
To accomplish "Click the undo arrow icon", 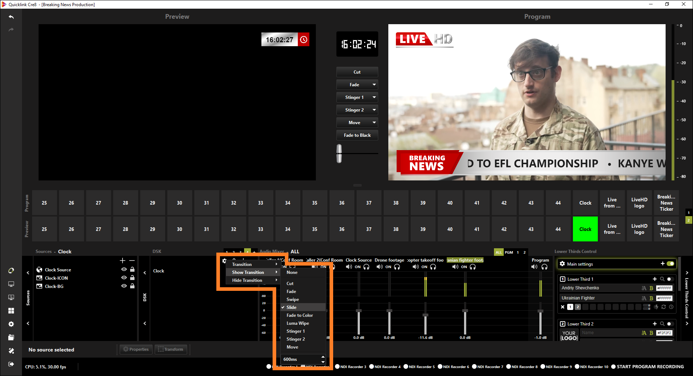I will 11,17.
